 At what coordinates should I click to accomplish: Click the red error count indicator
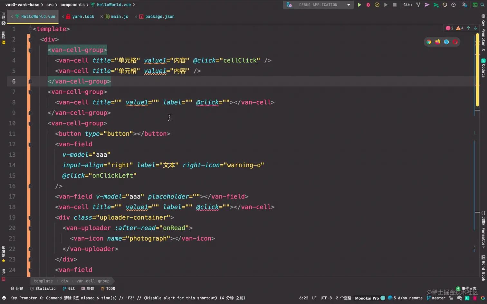450,28
